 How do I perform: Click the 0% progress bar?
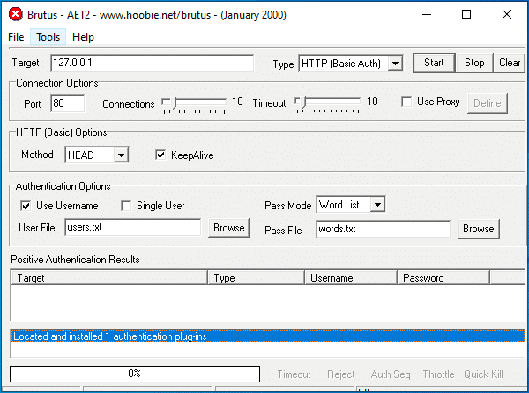coord(135,374)
